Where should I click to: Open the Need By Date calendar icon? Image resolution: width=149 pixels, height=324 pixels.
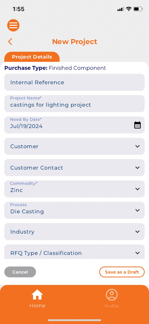pos(137,125)
